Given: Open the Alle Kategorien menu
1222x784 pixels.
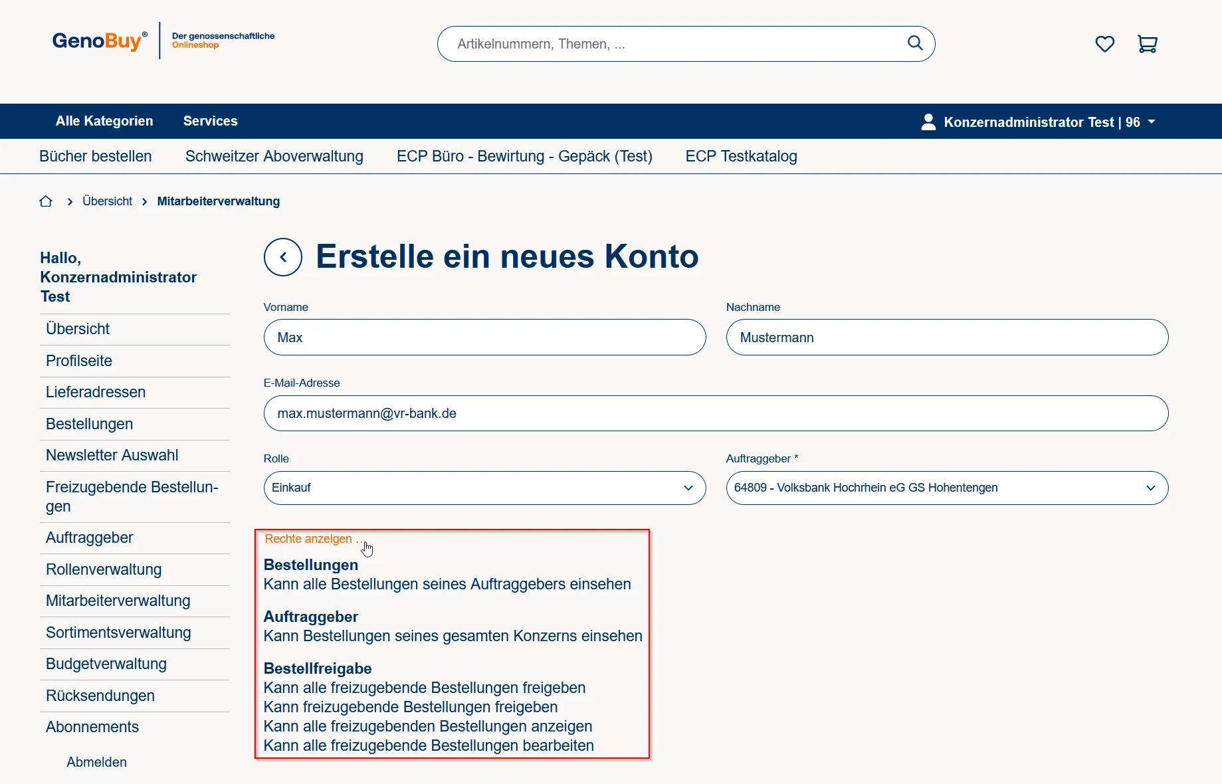Looking at the screenshot, I should pyautogui.click(x=104, y=121).
